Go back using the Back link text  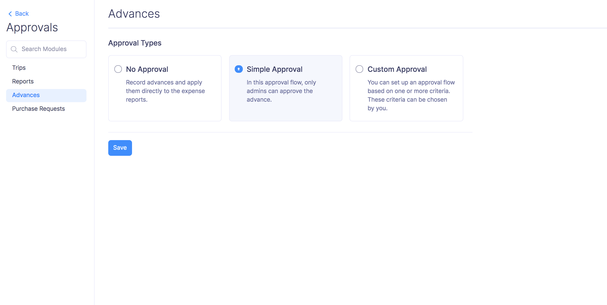(x=22, y=14)
